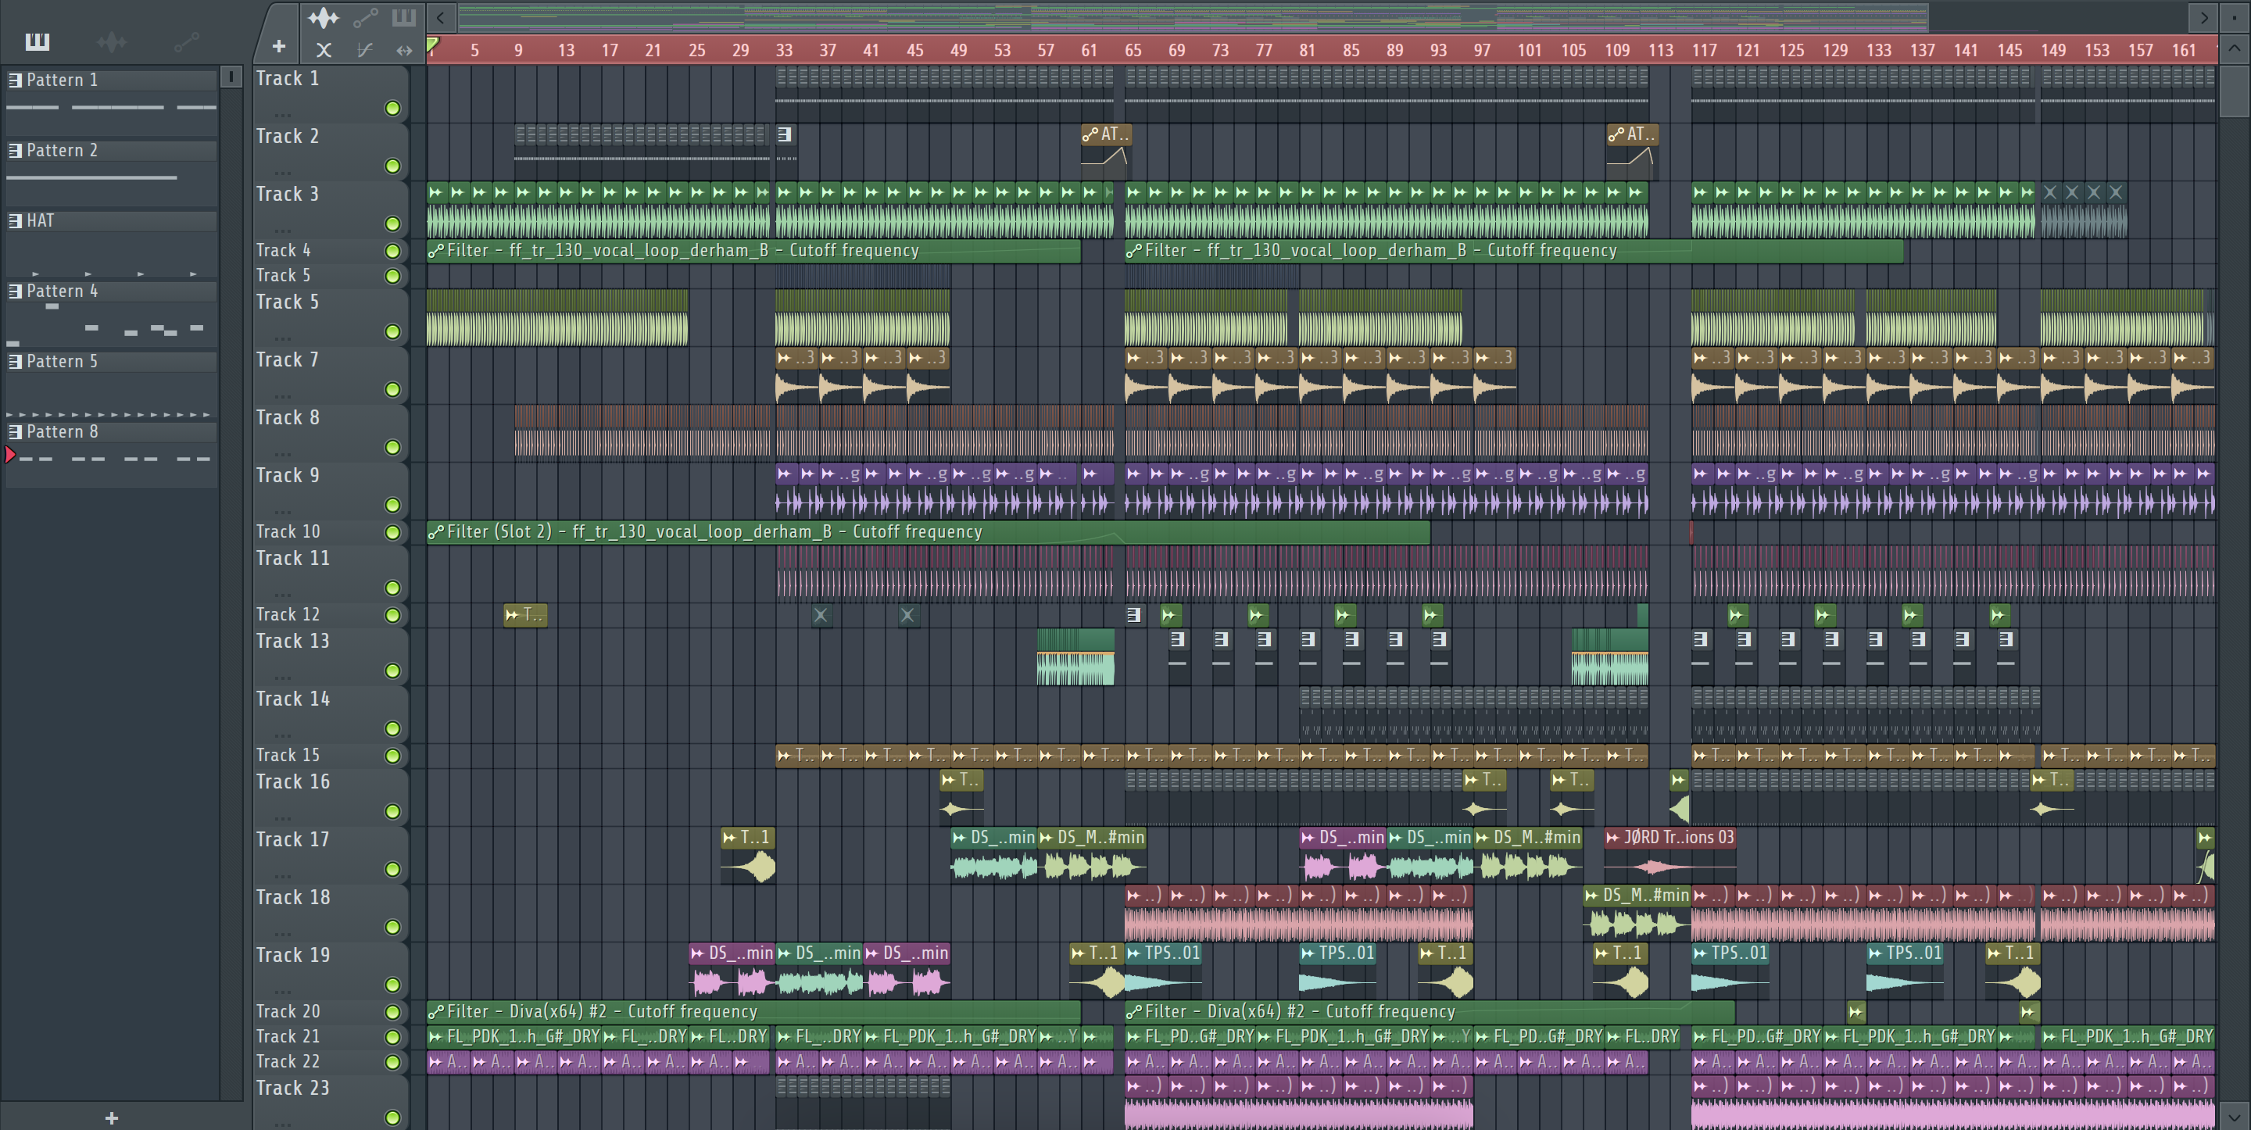Viewport: 2251px width, 1130px height.
Task: Show patterns in picker panel piano icon
Action: 38,41
